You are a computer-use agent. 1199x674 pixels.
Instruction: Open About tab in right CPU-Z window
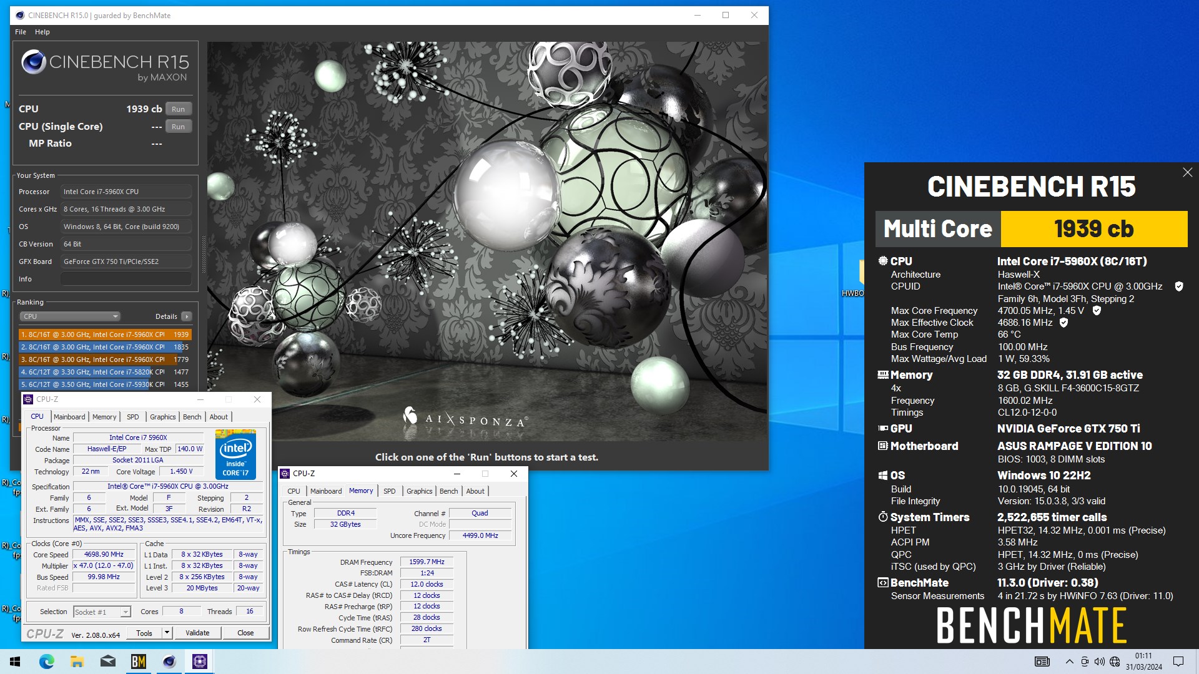[475, 491]
